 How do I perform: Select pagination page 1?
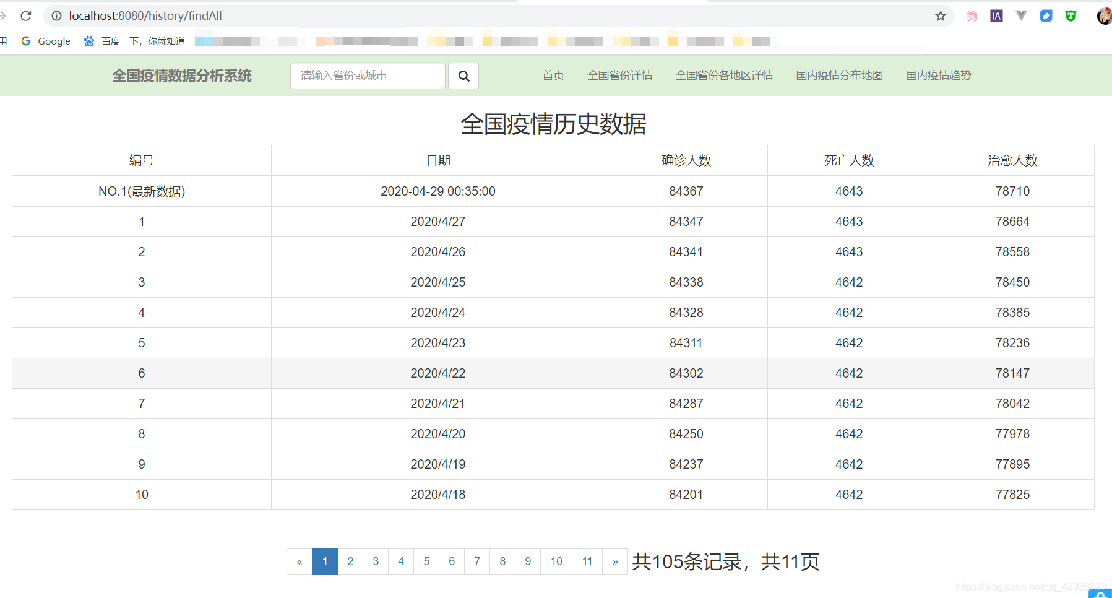pyautogui.click(x=325, y=561)
